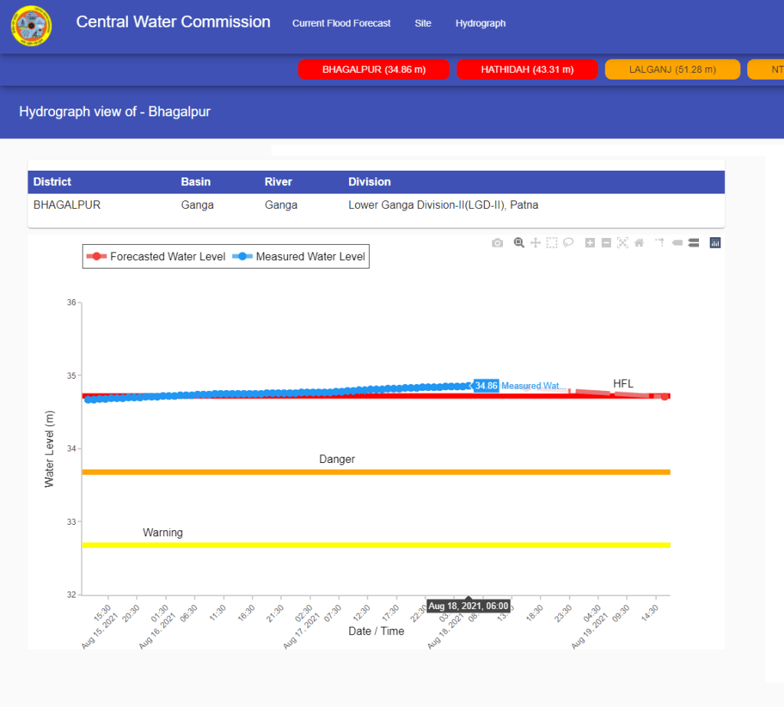Open the Hydrograph menu item
784x707 pixels.
pos(480,23)
